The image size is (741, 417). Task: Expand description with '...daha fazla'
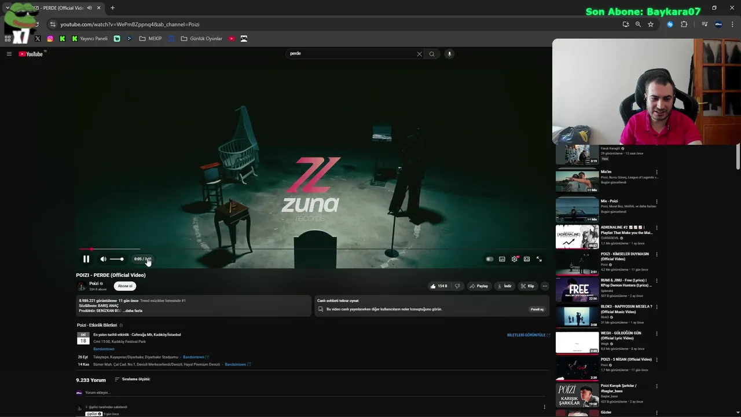(133, 310)
